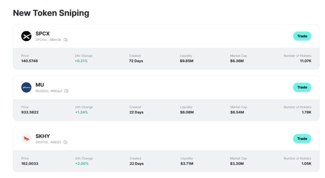The width and height of the screenshot is (325, 178).
Task: Click the SPCX token logo icon
Action: [26, 36]
